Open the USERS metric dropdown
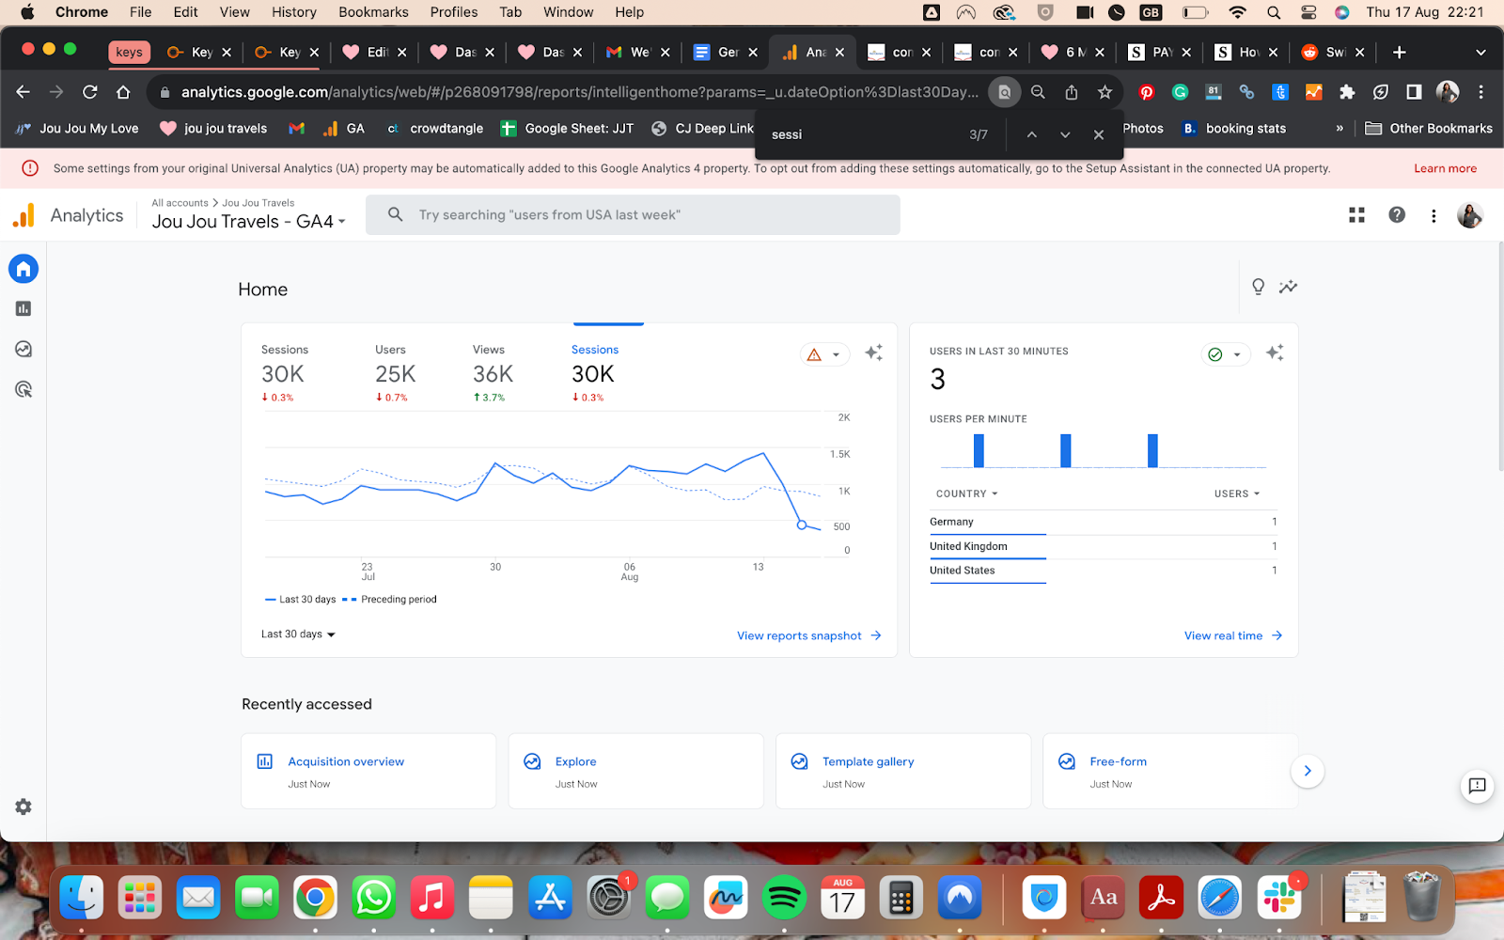 [1236, 493]
